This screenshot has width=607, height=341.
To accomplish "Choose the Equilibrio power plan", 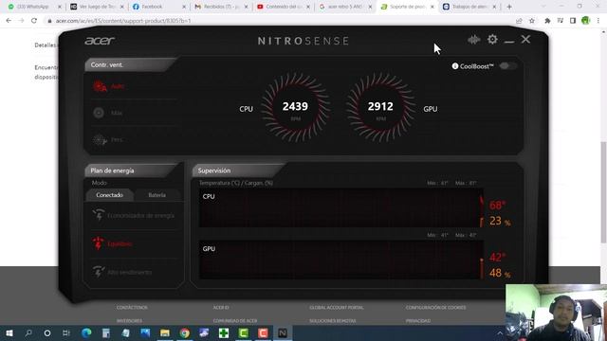I will 112,243.
